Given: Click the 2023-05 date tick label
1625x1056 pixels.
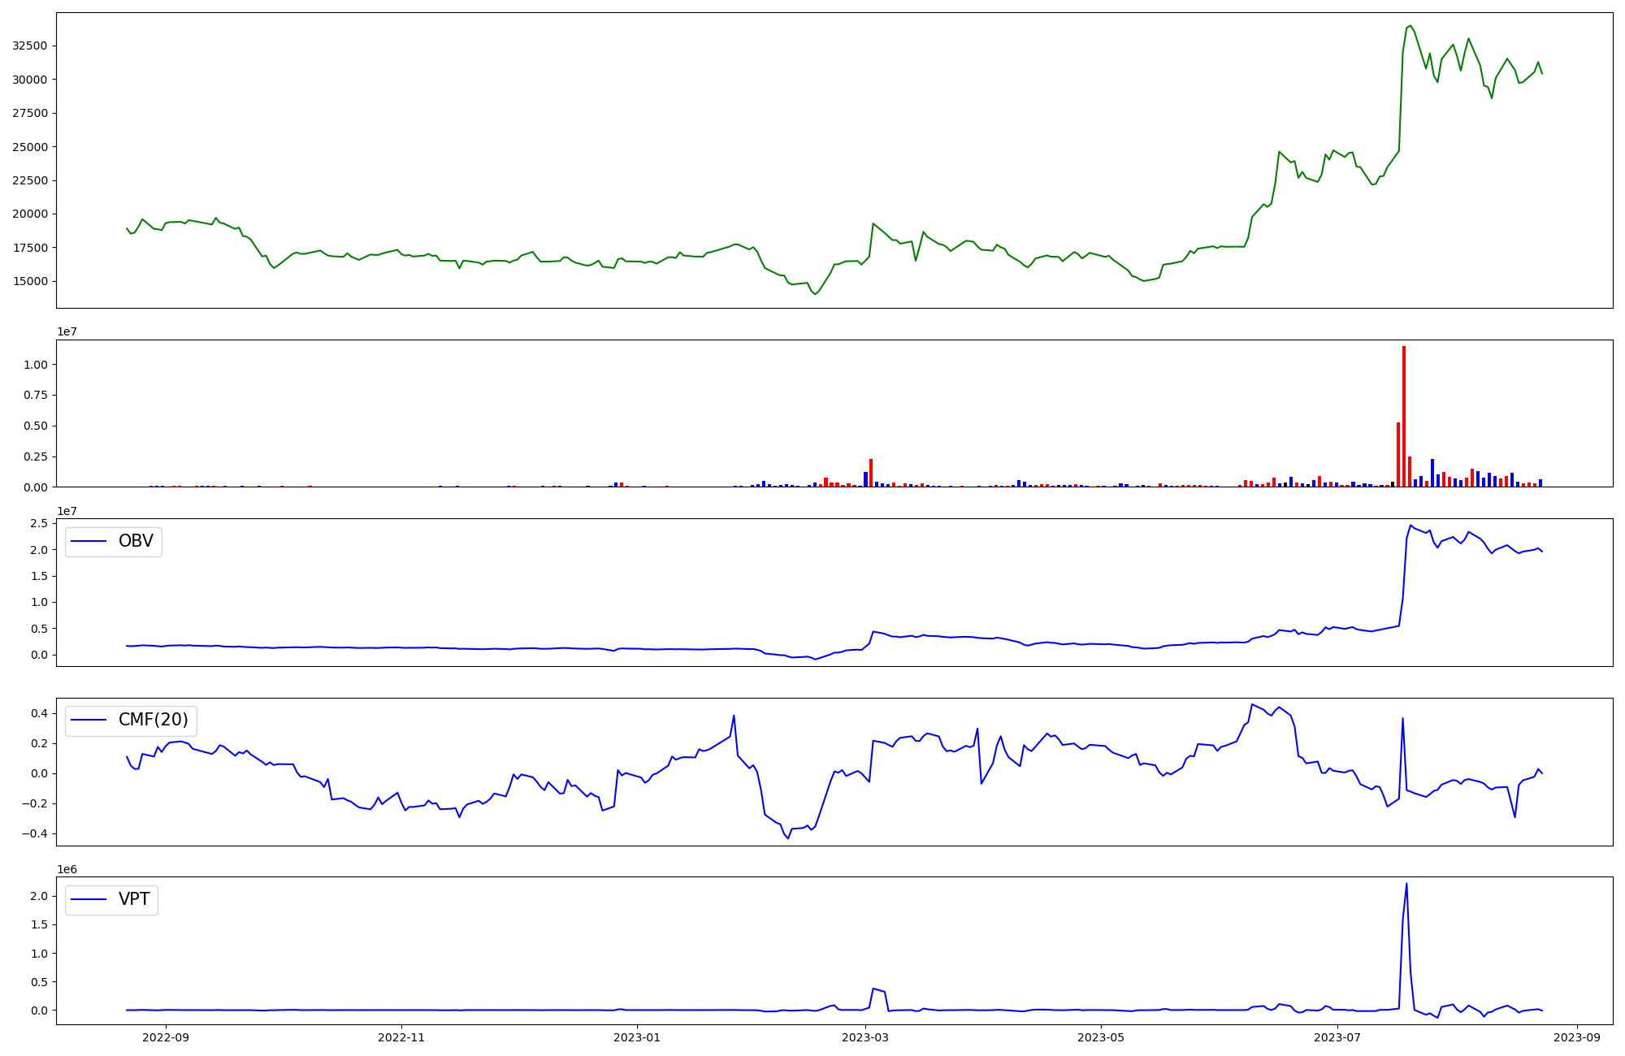Looking at the screenshot, I should pos(1101,1037).
